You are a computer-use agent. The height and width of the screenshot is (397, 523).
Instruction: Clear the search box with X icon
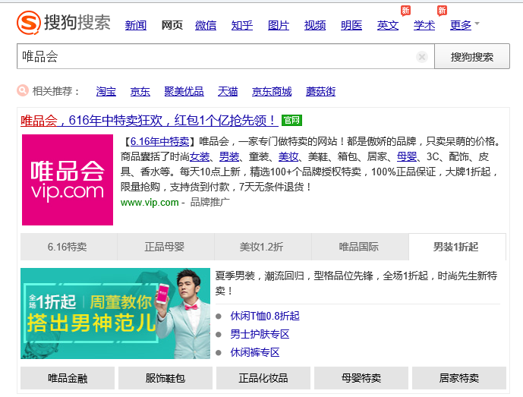pos(422,57)
